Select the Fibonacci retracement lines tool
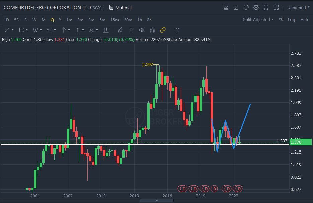The width and height of the screenshot is (313, 203). pyautogui.click(x=50, y=30)
